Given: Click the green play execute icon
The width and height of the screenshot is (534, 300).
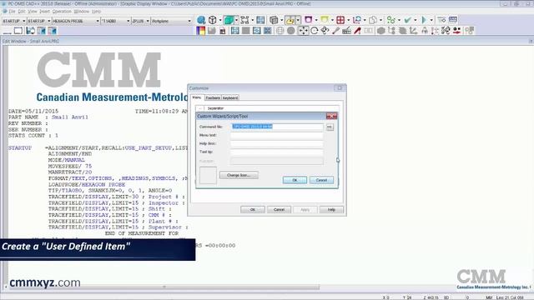Looking at the screenshot, I should (424, 20).
